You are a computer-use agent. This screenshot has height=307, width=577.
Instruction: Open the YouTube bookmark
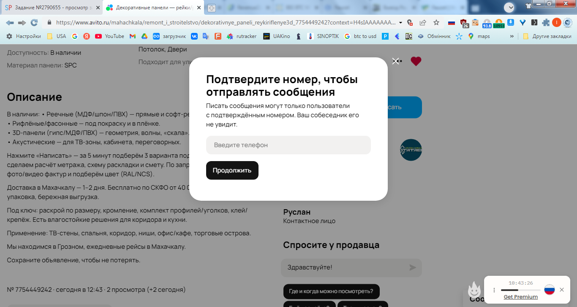(x=109, y=36)
